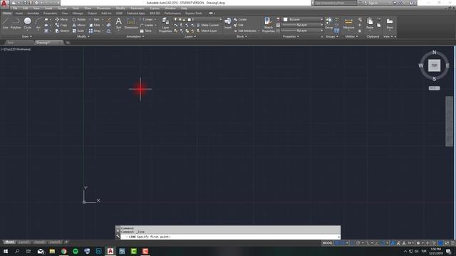Click the bylayer color swatch

[x=286, y=19]
